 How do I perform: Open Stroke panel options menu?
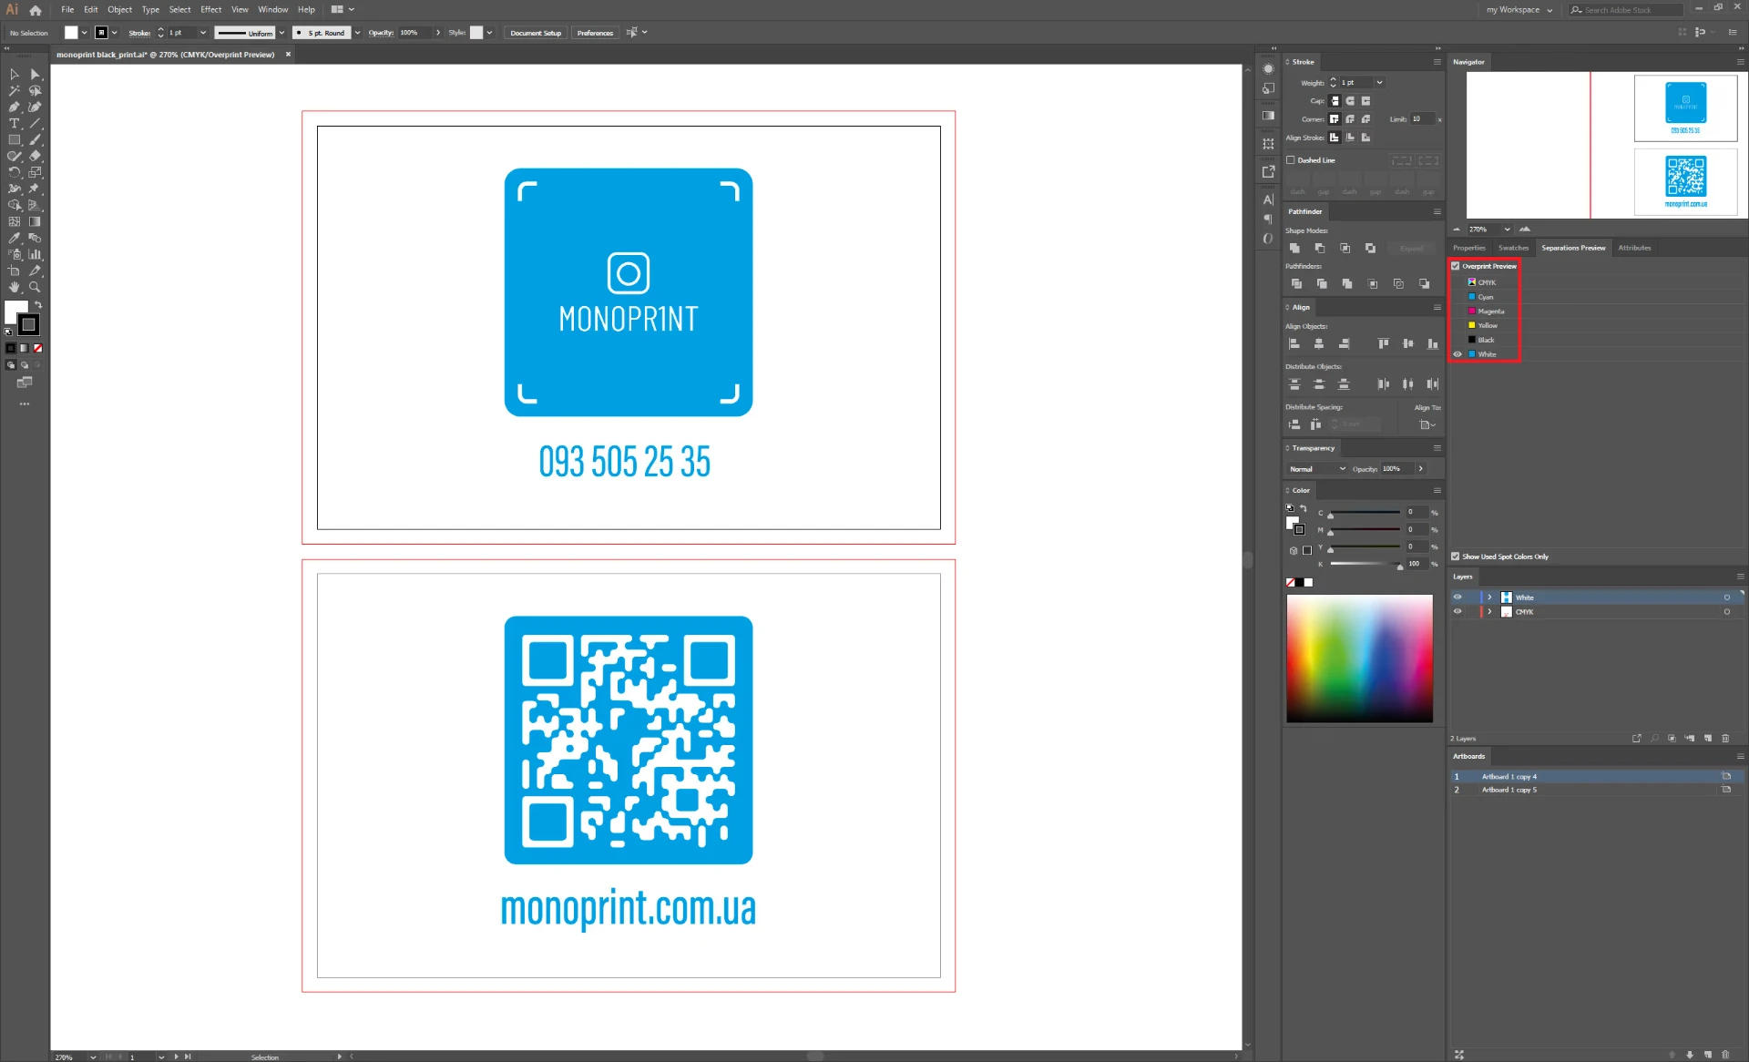click(x=1437, y=62)
